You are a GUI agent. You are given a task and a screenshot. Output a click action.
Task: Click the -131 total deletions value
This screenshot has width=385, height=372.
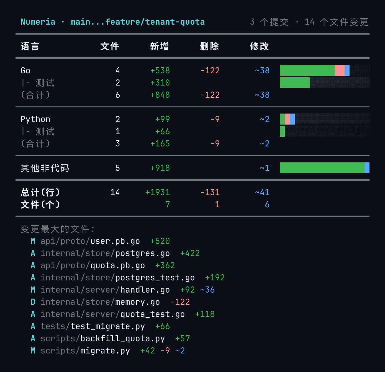point(210,192)
